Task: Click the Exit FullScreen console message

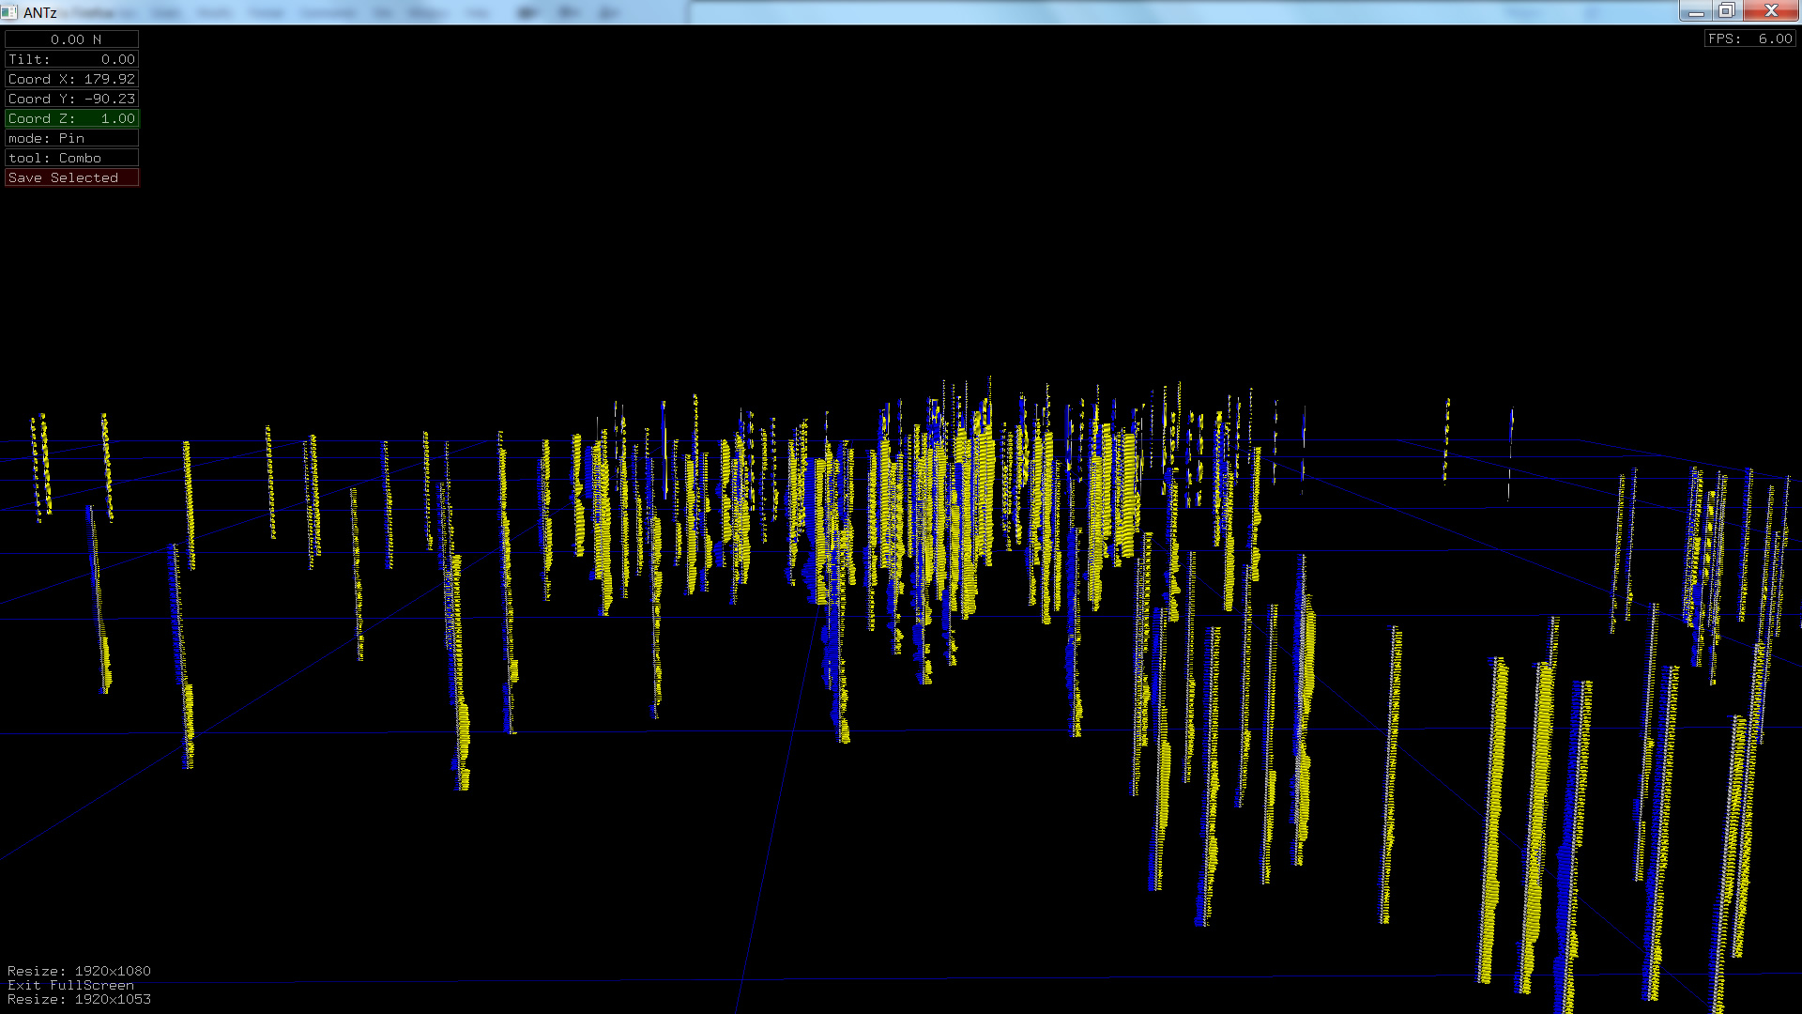Action: [x=70, y=985]
